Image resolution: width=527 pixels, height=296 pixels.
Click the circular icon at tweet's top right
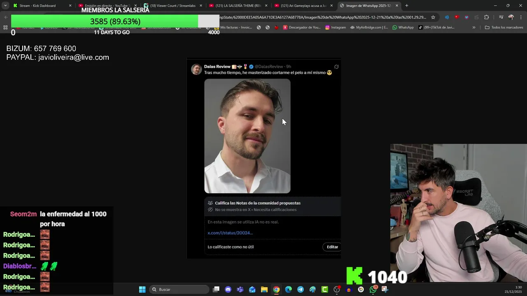336,67
